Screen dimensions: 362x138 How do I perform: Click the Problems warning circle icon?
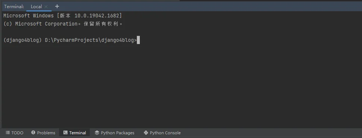click(x=33, y=132)
